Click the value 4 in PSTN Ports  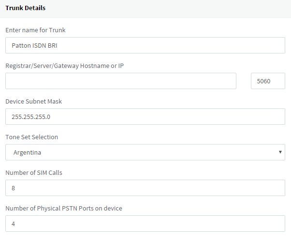pos(14,224)
